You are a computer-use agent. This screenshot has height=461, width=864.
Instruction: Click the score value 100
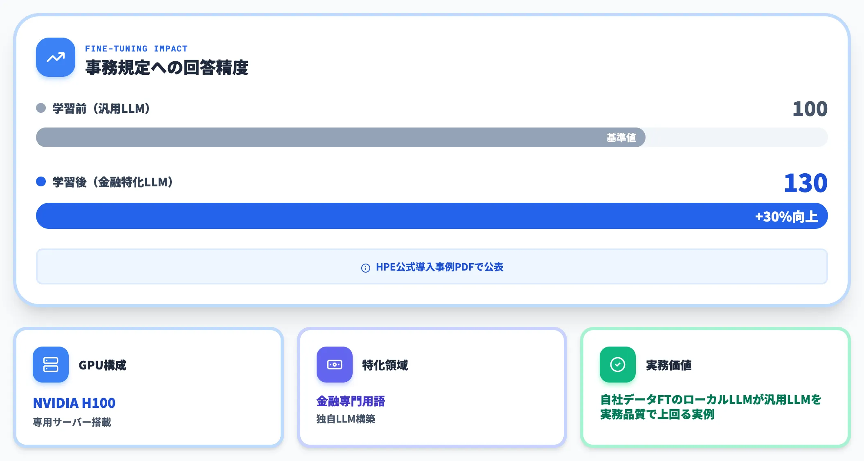(x=810, y=109)
